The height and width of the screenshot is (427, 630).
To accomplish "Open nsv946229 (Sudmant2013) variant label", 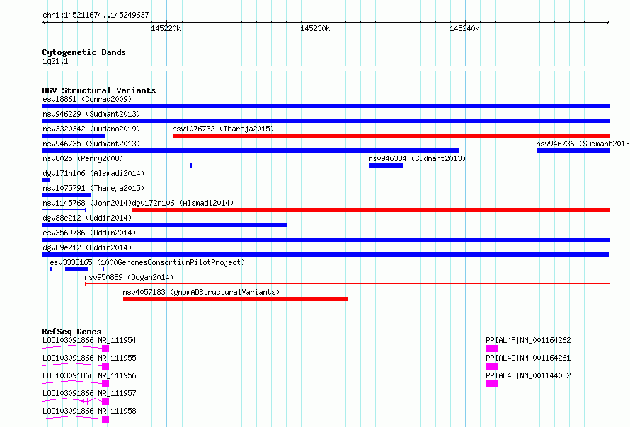I will (91, 114).
